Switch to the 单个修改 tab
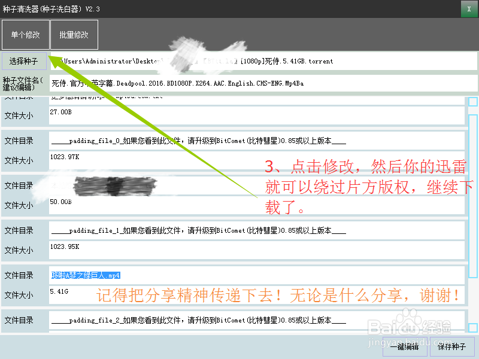 click(26, 35)
